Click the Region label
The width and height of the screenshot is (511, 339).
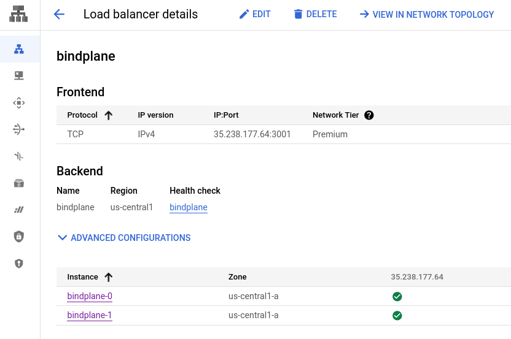coord(124,191)
